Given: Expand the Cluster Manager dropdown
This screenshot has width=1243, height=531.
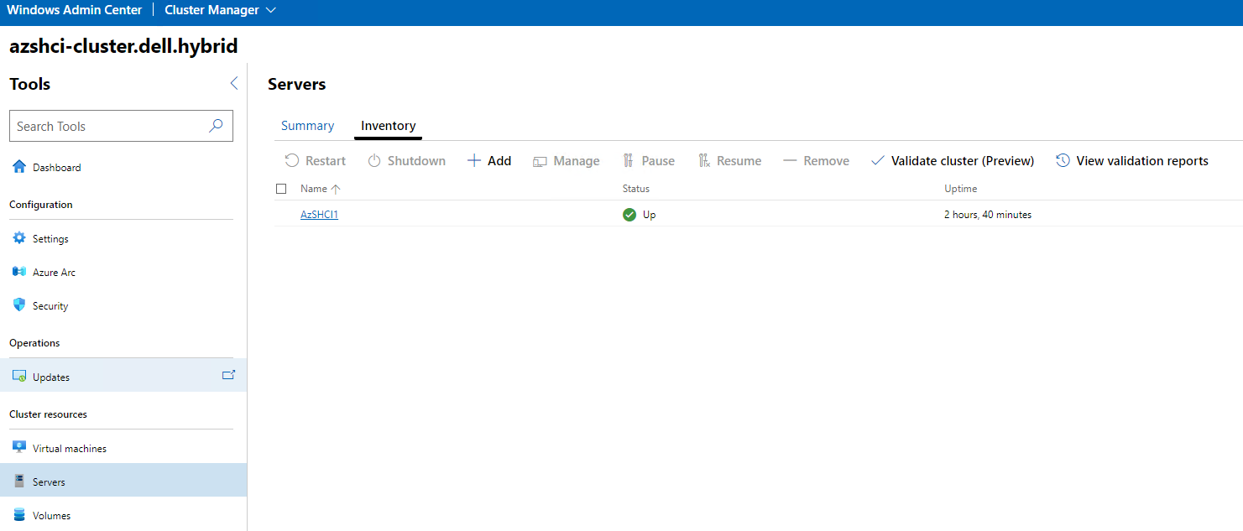Looking at the screenshot, I should 270,11.
